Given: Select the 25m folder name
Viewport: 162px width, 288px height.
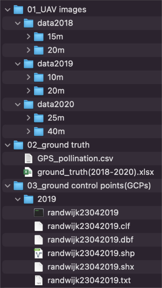Looking at the screenshot, I should click(x=56, y=118).
